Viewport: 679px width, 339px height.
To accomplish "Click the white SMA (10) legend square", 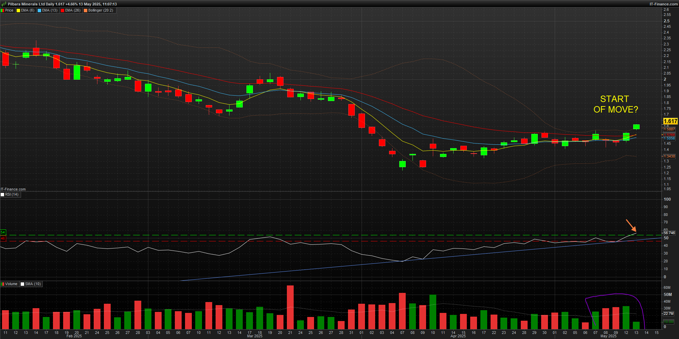I will pos(22,284).
